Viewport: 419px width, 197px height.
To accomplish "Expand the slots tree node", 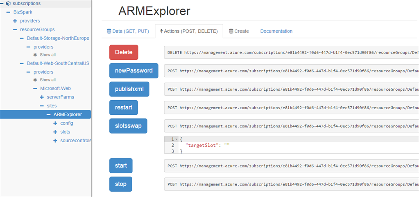I will click(x=55, y=132).
